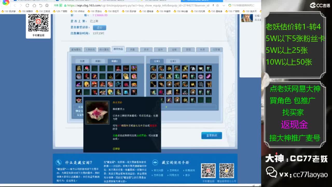Viewport: 332px width, 187px height.
Task: Switch warehouse view to 仓库2
Action: pos(173,61)
